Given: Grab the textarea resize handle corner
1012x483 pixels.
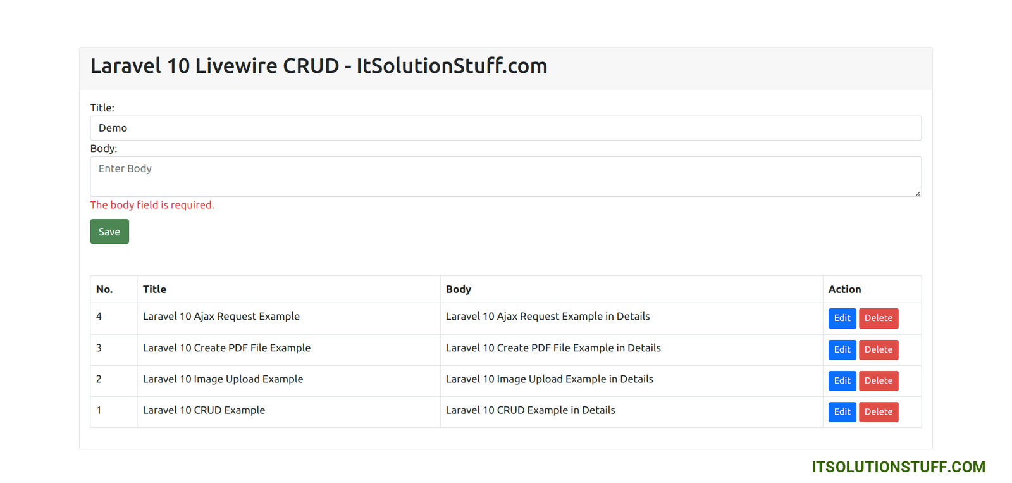Looking at the screenshot, I should click(918, 193).
